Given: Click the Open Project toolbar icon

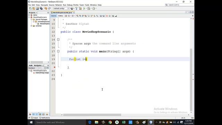Looking at the screenshot, I should (37, 8).
